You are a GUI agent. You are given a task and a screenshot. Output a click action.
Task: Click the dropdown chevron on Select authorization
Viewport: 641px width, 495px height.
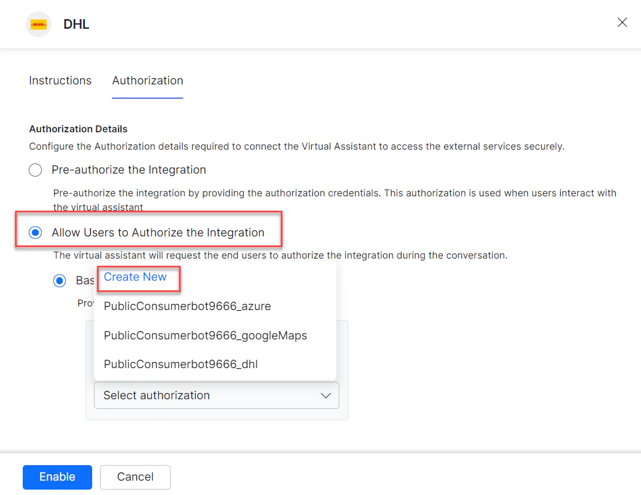pyautogui.click(x=326, y=395)
